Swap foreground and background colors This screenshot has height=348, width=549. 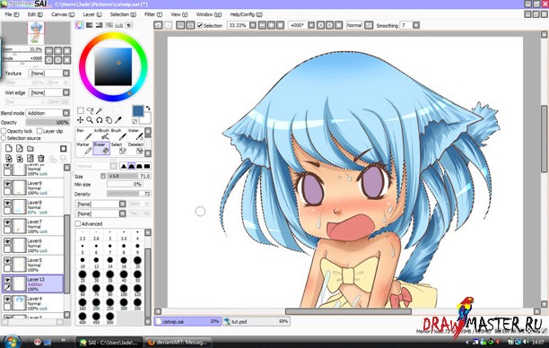click(x=148, y=108)
